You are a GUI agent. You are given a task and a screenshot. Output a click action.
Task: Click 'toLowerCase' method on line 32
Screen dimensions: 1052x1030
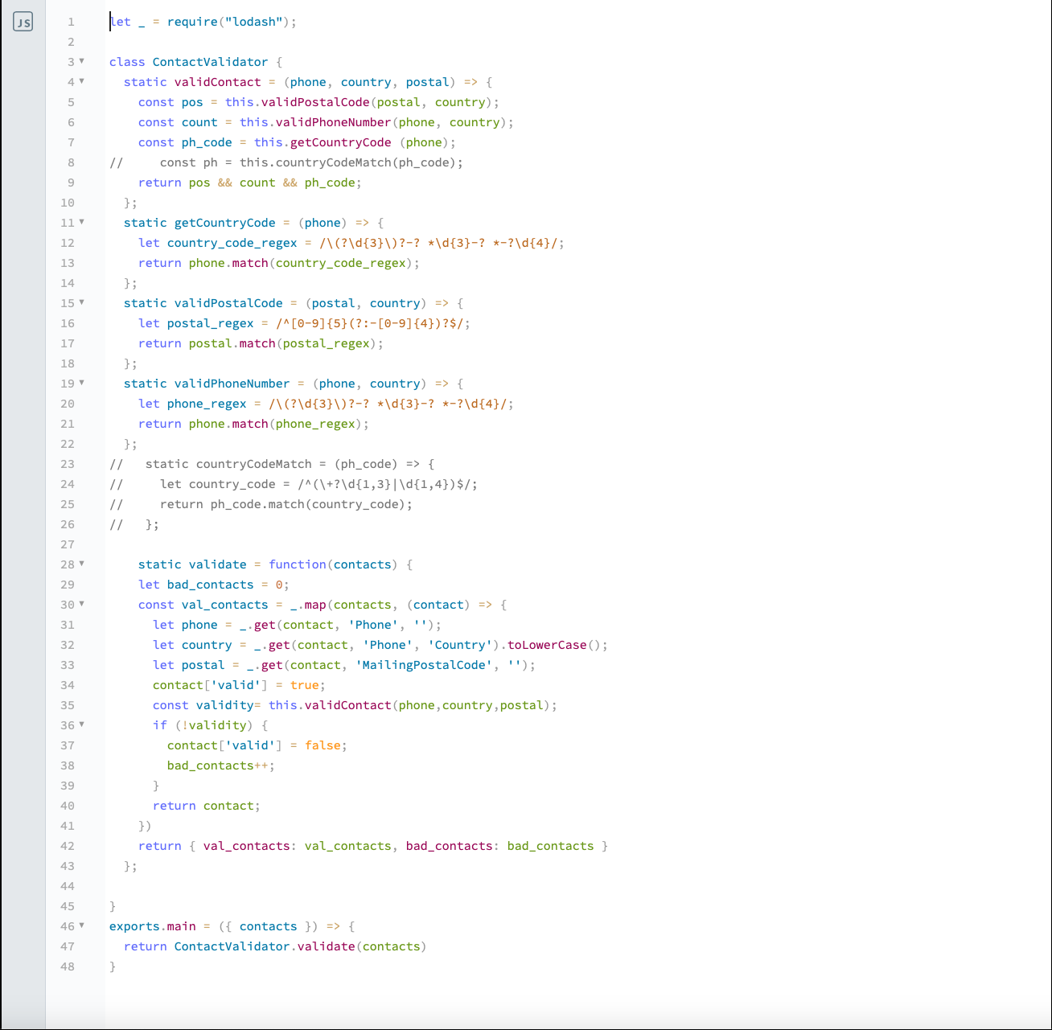[x=548, y=645]
